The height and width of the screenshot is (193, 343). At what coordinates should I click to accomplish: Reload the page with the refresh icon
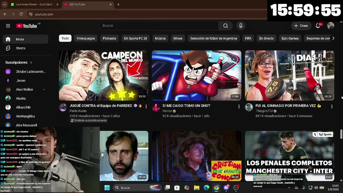coord(21,14)
